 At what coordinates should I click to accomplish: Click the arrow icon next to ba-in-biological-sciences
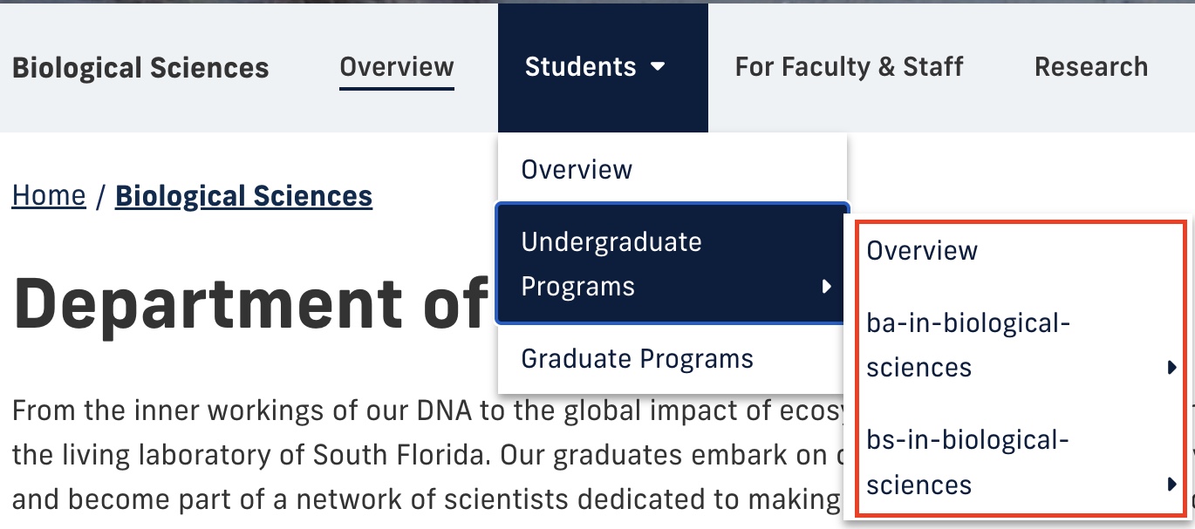[1172, 368]
